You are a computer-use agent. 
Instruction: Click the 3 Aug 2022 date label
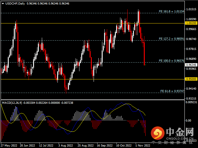[66, 146]
